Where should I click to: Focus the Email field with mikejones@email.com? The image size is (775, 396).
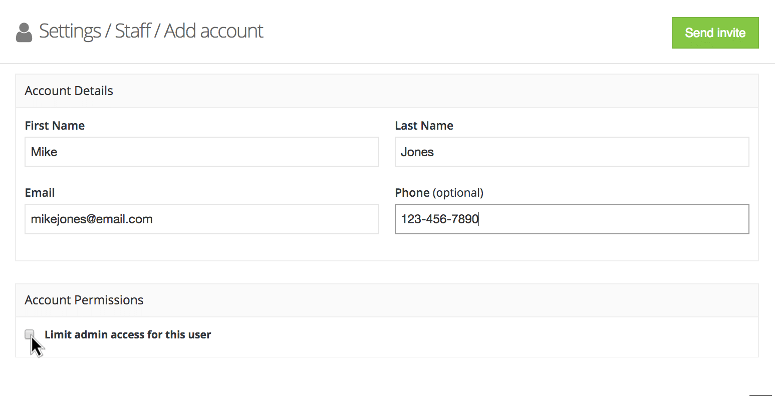point(201,219)
